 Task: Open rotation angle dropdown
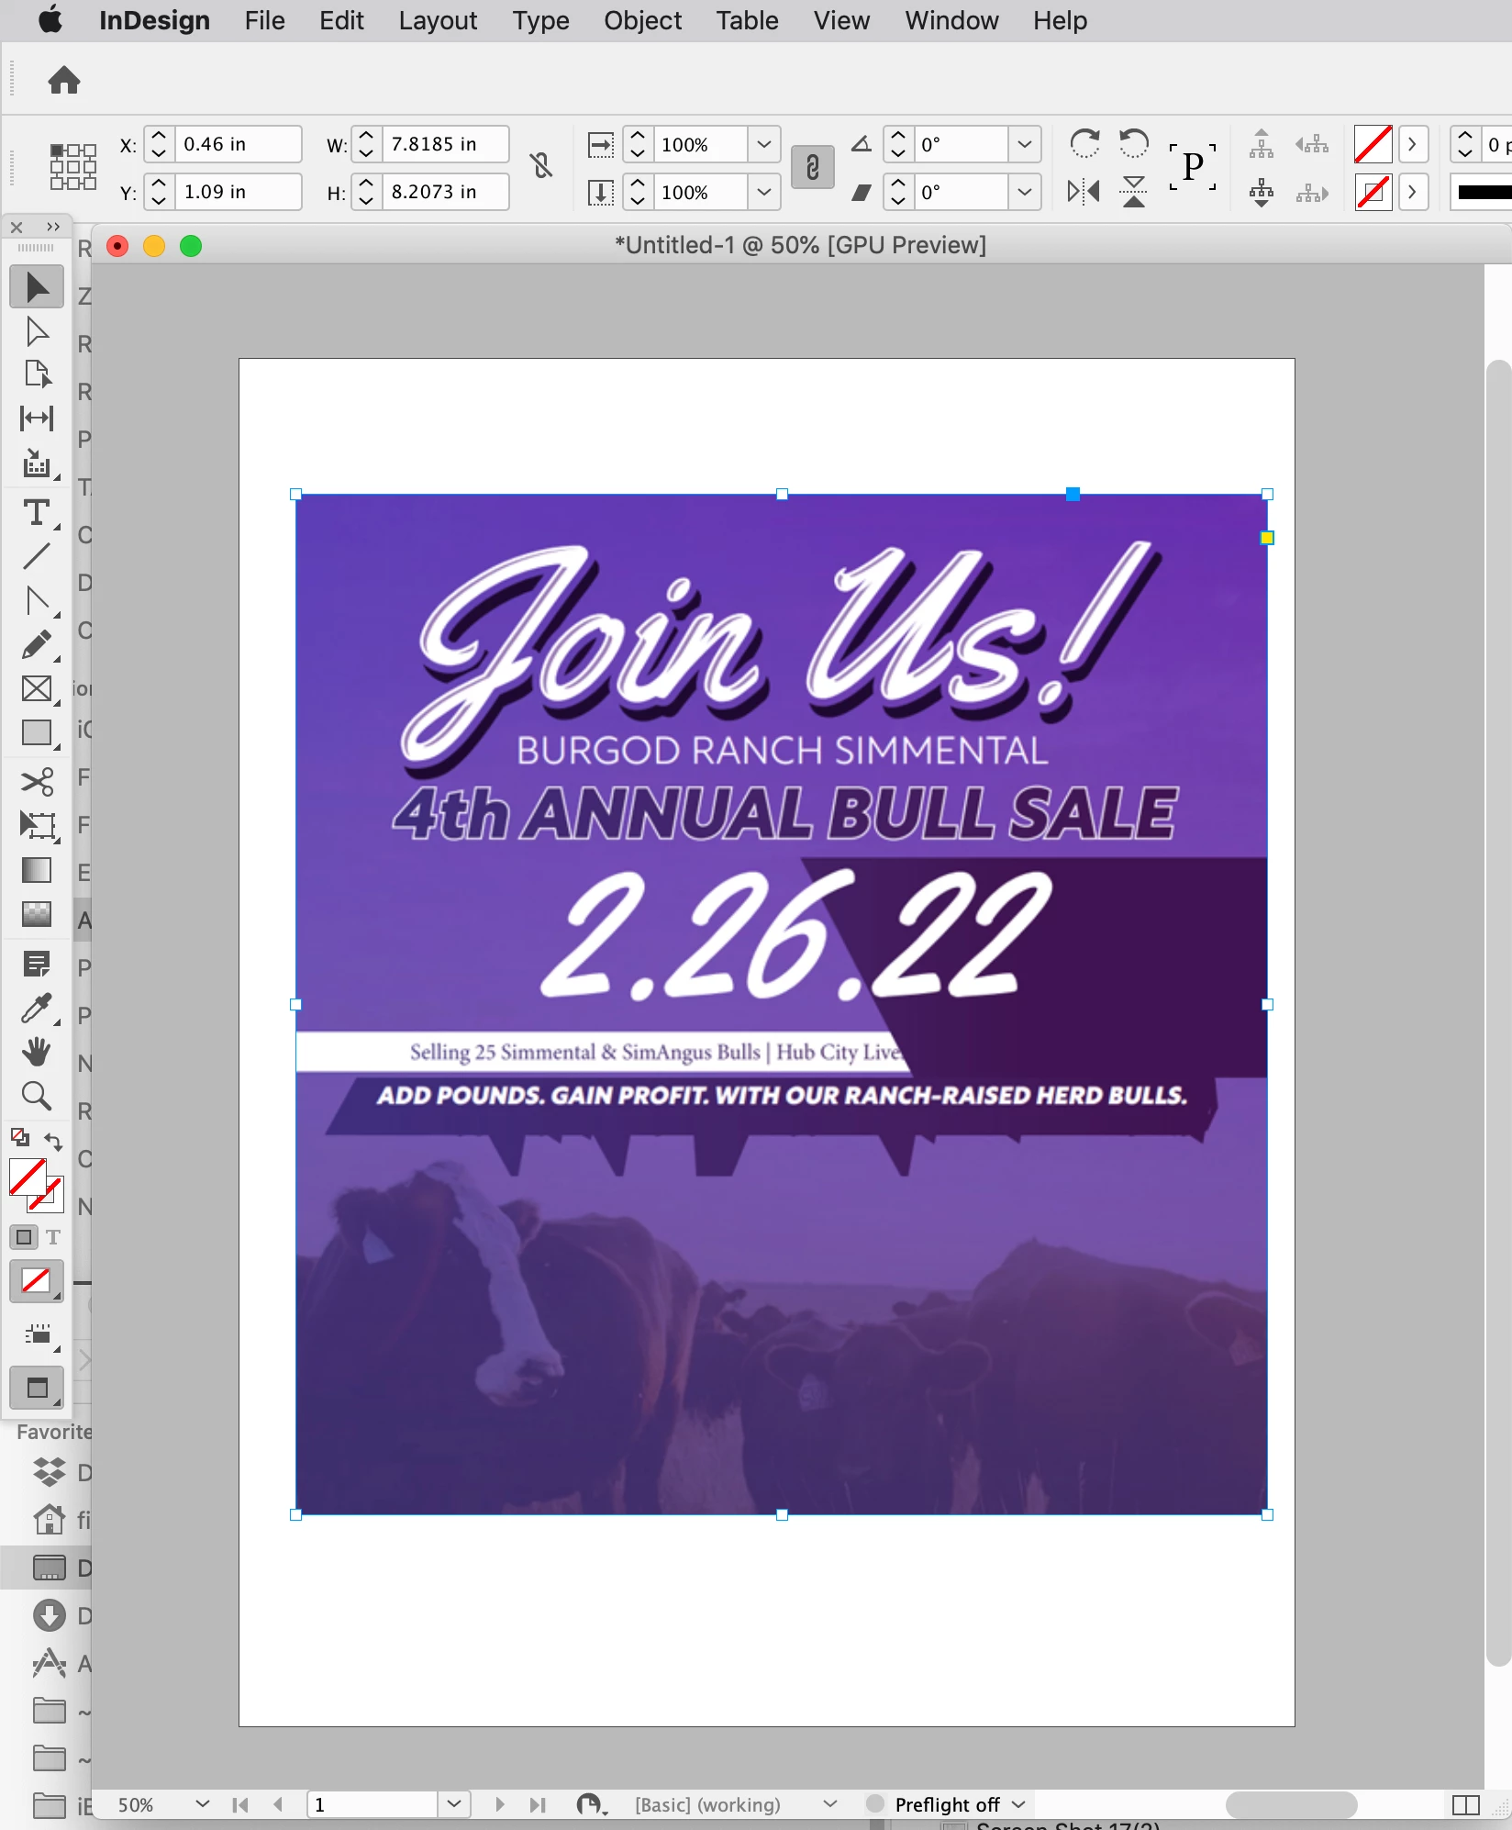1025,144
